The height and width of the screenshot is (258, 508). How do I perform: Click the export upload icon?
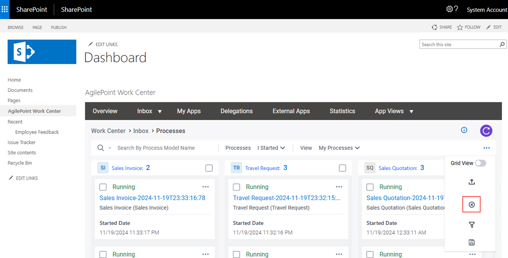[x=471, y=182]
